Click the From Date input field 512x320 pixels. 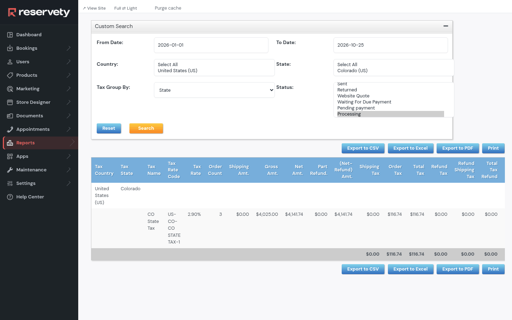(211, 45)
